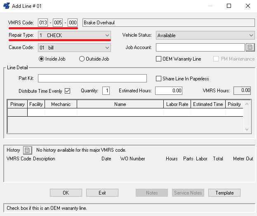Open the Vehicle Status dropdown
This screenshot has width=257, height=216.
(x=250, y=35)
